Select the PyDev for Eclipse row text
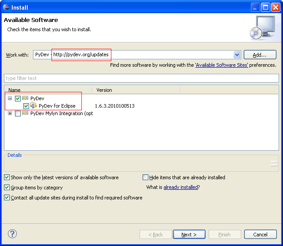Image resolution: width=283 pixels, height=246 pixels. (57, 106)
